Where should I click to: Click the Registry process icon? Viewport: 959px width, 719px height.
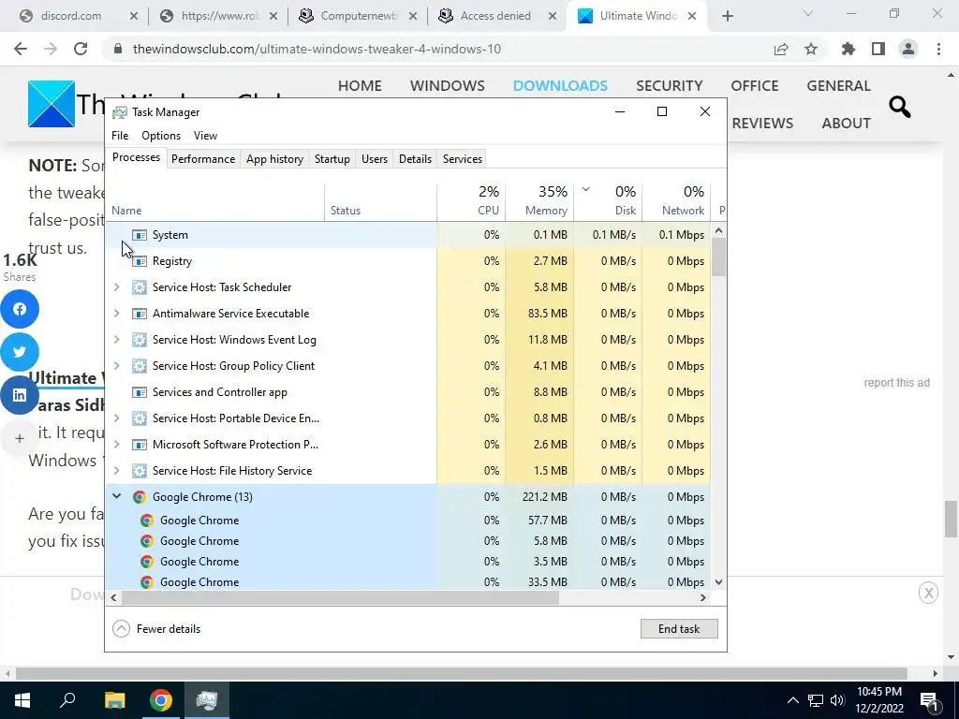pos(140,261)
